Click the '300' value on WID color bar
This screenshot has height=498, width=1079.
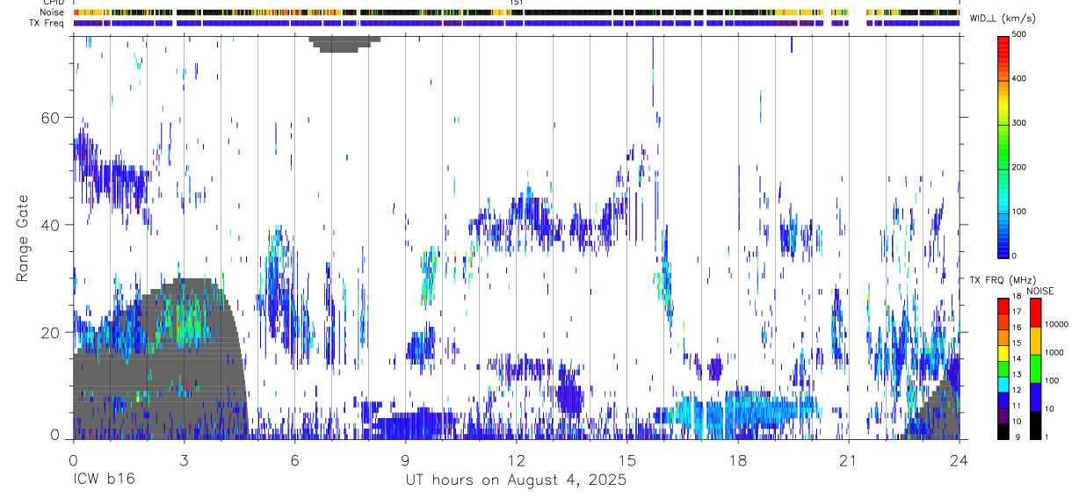coord(1019,123)
